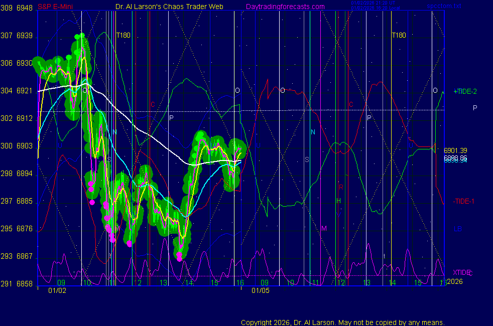The width and height of the screenshot is (493, 326).
Task: Click the green +TIDE-2 legend label
Action: 465,91
